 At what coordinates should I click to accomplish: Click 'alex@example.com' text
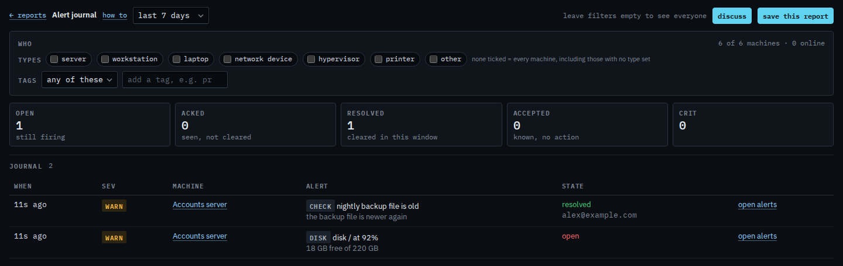[599, 215]
